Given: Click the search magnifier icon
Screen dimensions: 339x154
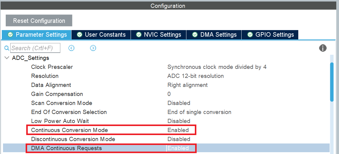Looking at the screenshot, I should [x=7, y=48].
